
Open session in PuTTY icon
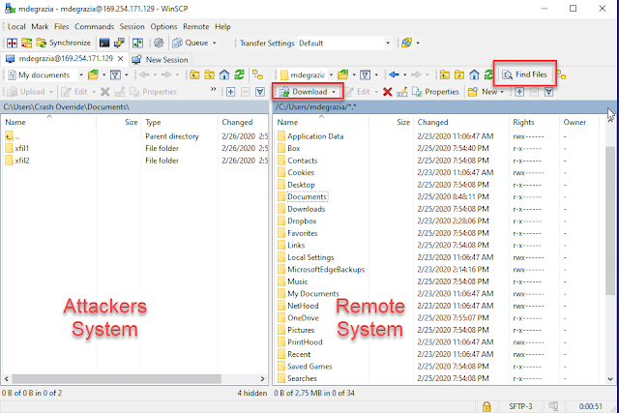[119, 43]
